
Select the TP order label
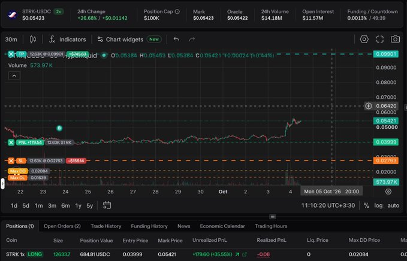21,54
